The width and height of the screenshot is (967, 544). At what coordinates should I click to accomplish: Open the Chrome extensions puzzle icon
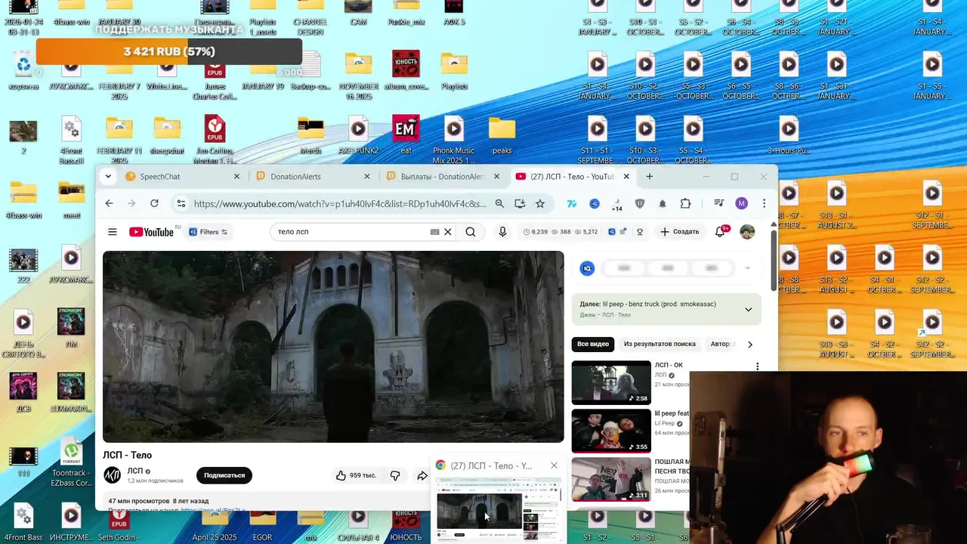tap(685, 203)
